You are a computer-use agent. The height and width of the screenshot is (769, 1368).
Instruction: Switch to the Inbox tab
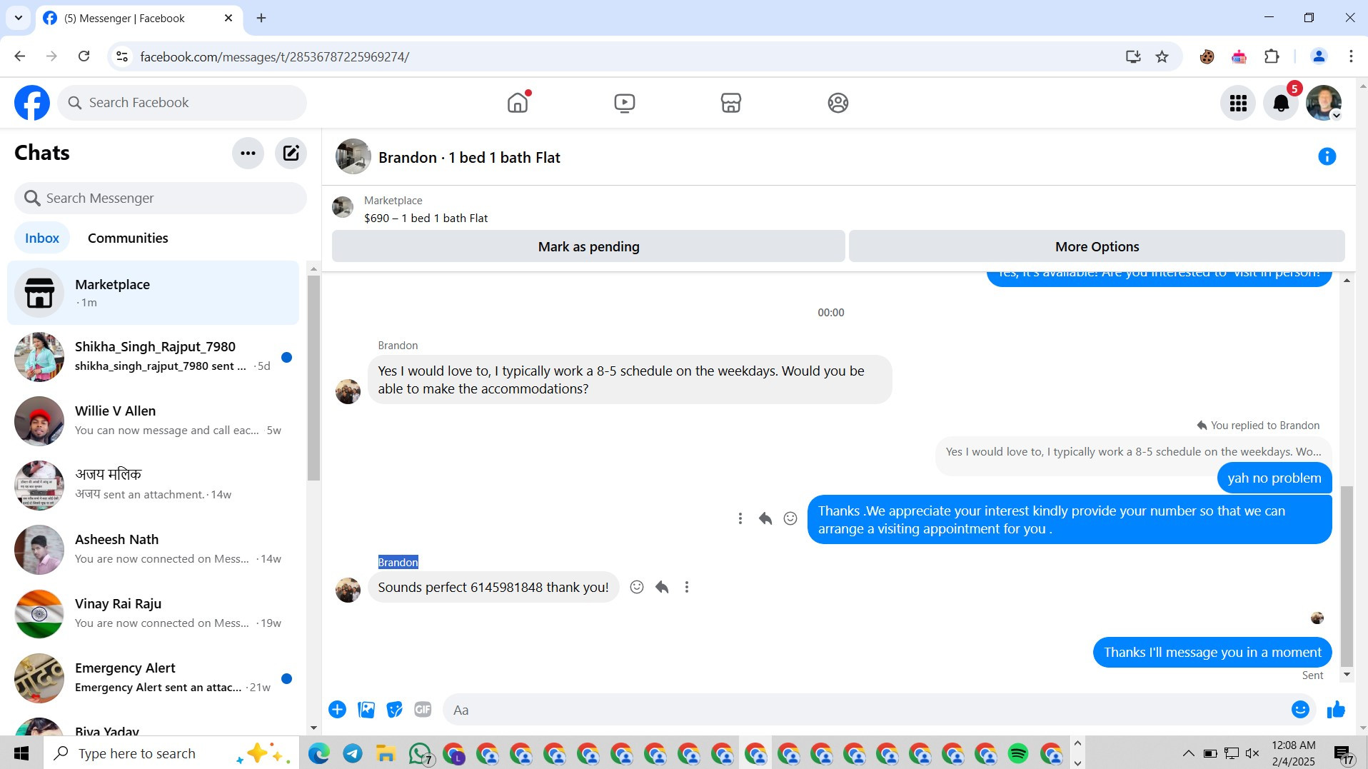[x=42, y=238]
